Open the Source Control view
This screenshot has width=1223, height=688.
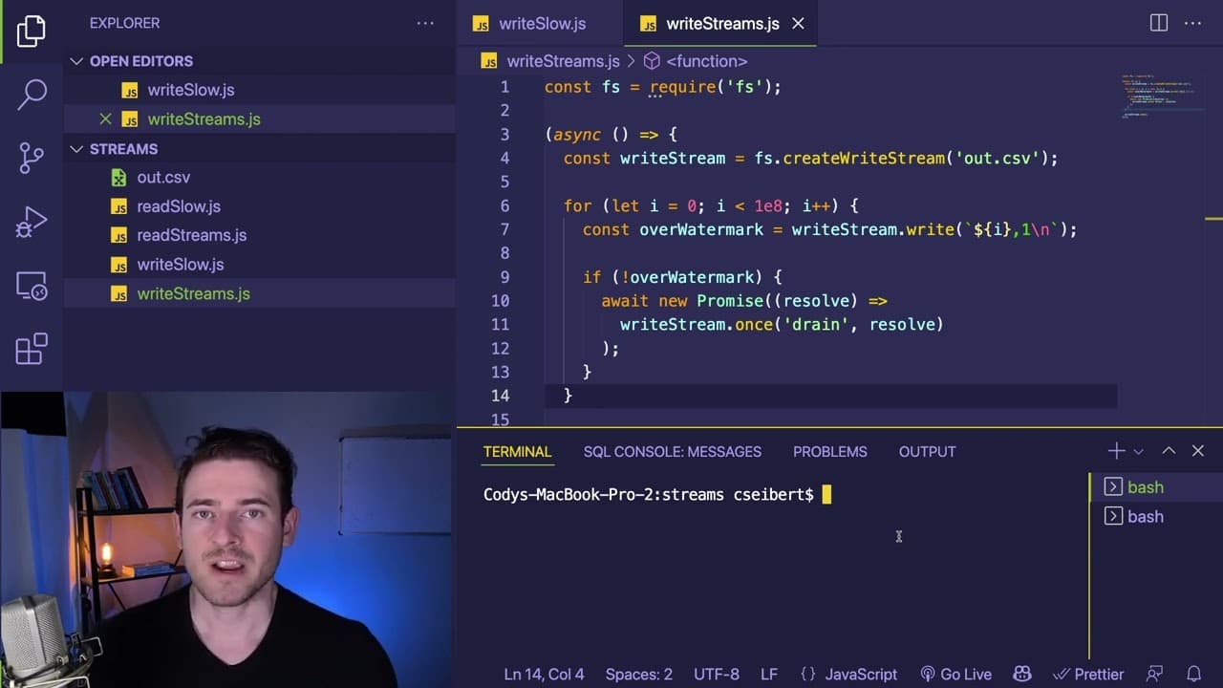click(x=32, y=158)
